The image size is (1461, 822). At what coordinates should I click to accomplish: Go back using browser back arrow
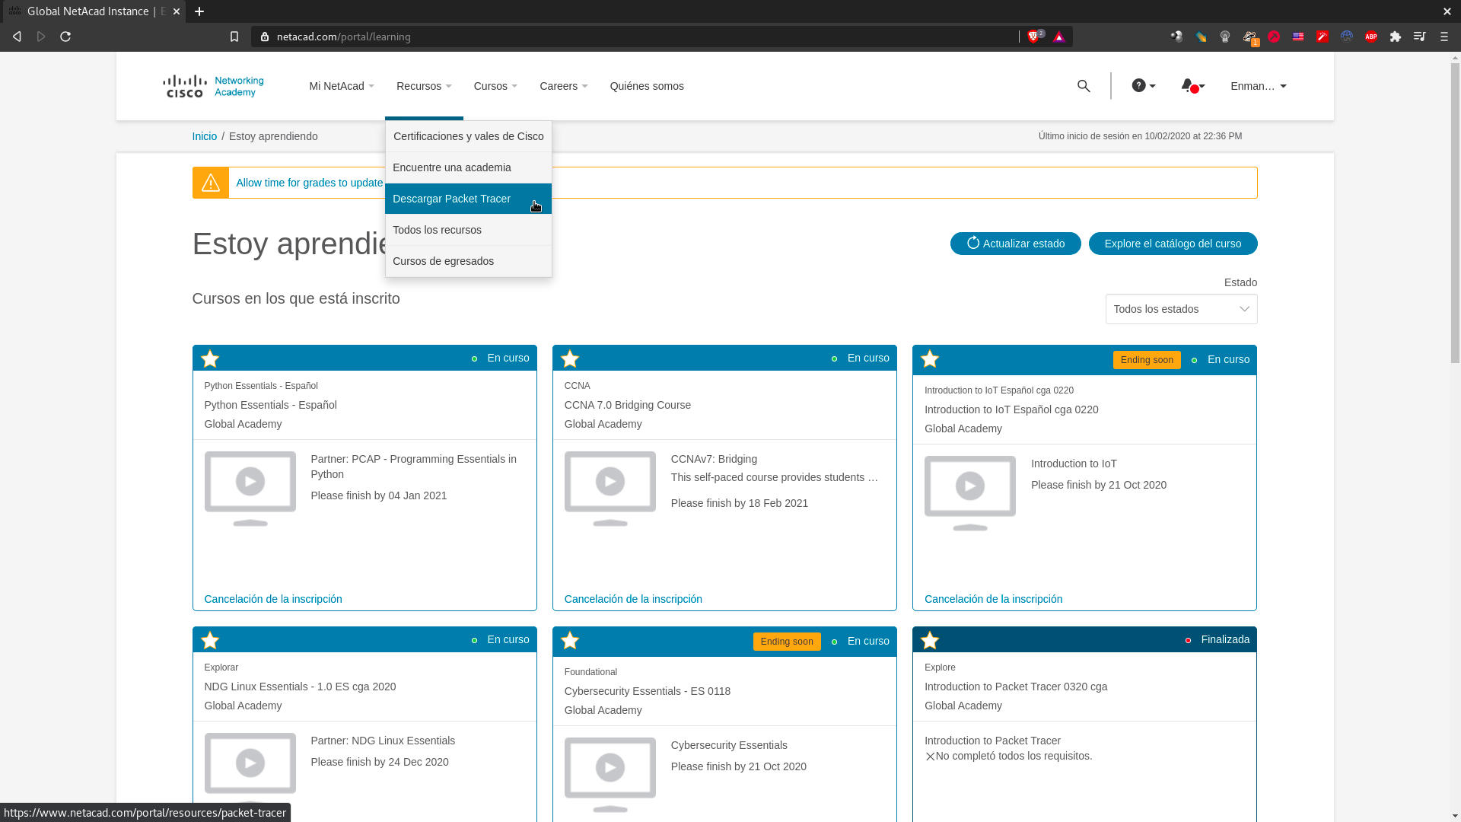coord(17,37)
